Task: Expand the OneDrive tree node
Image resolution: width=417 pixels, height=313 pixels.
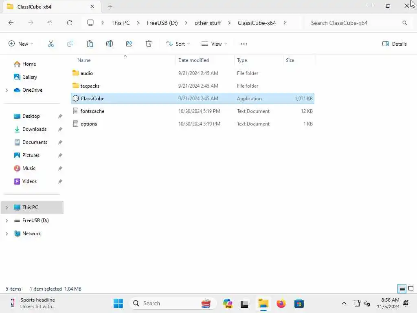Action: (x=7, y=90)
